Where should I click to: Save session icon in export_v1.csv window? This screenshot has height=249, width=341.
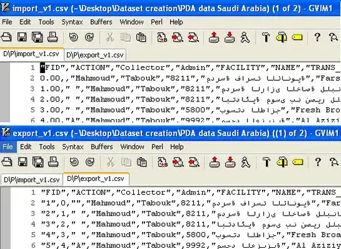click(x=230, y=162)
